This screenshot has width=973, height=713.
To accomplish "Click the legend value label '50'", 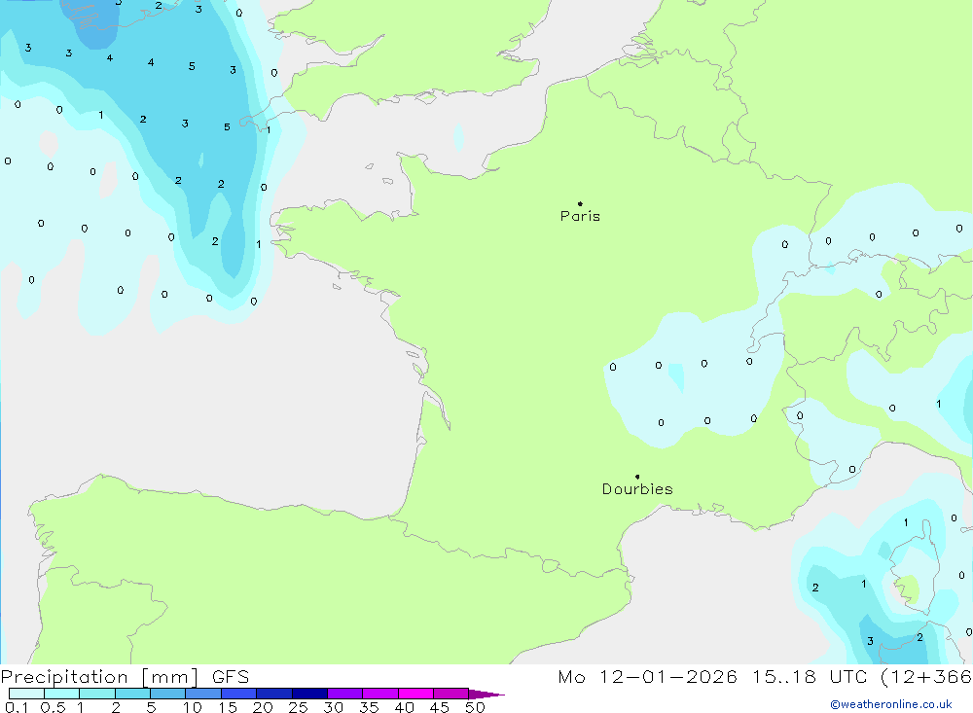I will pyautogui.click(x=475, y=707).
